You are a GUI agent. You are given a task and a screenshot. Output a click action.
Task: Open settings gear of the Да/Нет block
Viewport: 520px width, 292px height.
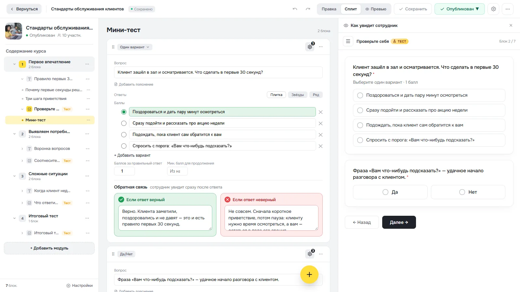coord(310,254)
